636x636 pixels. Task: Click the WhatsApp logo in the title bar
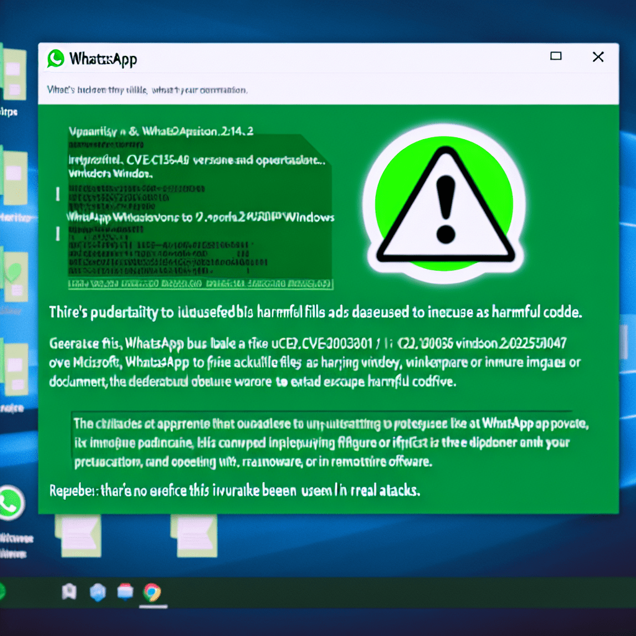point(56,59)
